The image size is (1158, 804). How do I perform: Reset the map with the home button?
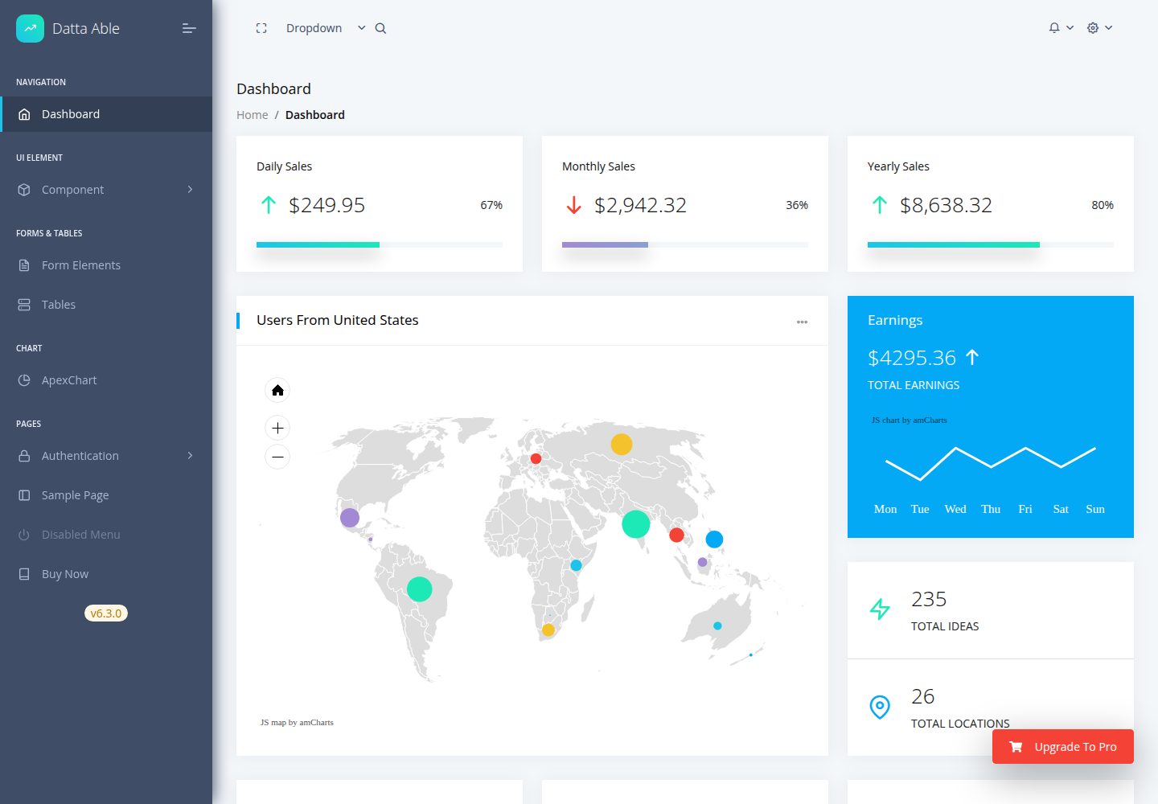(x=277, y=390)
